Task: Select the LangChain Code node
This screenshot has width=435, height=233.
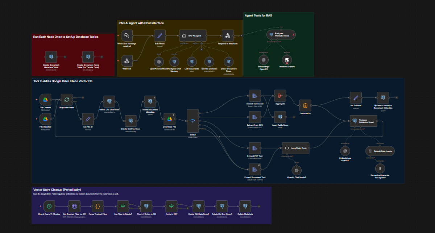Action: pyautogui.click(x=295, y=148)
